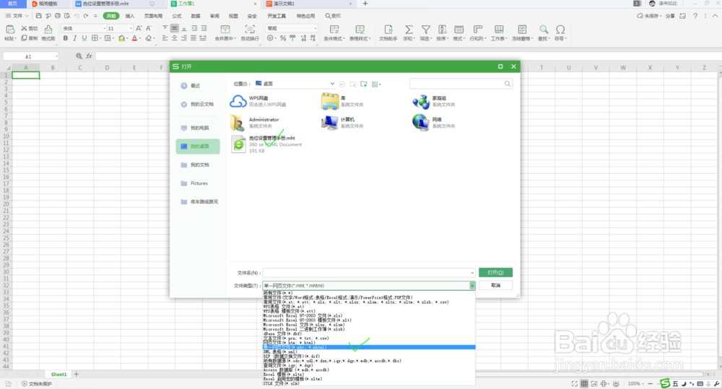Select the Sheet1 sheet tab
This screenshot has height=389, width=722.
[58, 375]
